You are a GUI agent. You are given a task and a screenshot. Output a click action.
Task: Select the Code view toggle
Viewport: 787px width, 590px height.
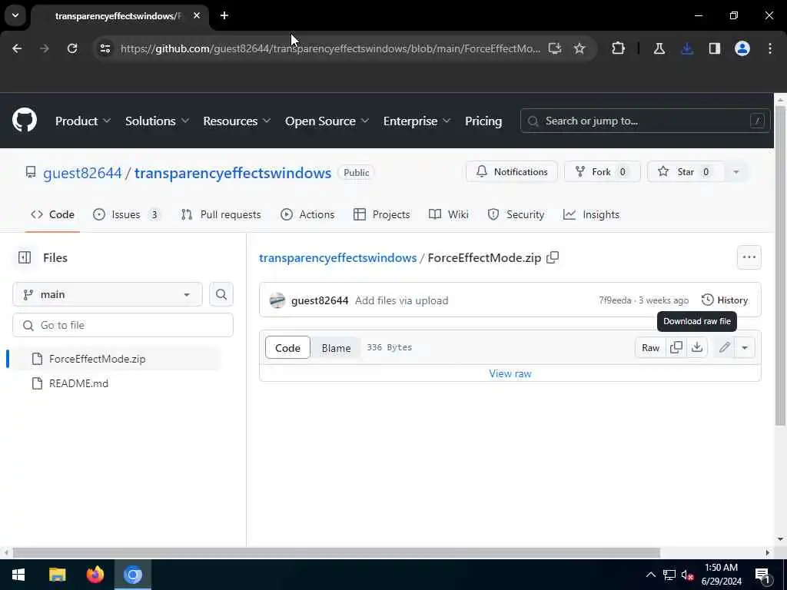click(x=287, y=348)
